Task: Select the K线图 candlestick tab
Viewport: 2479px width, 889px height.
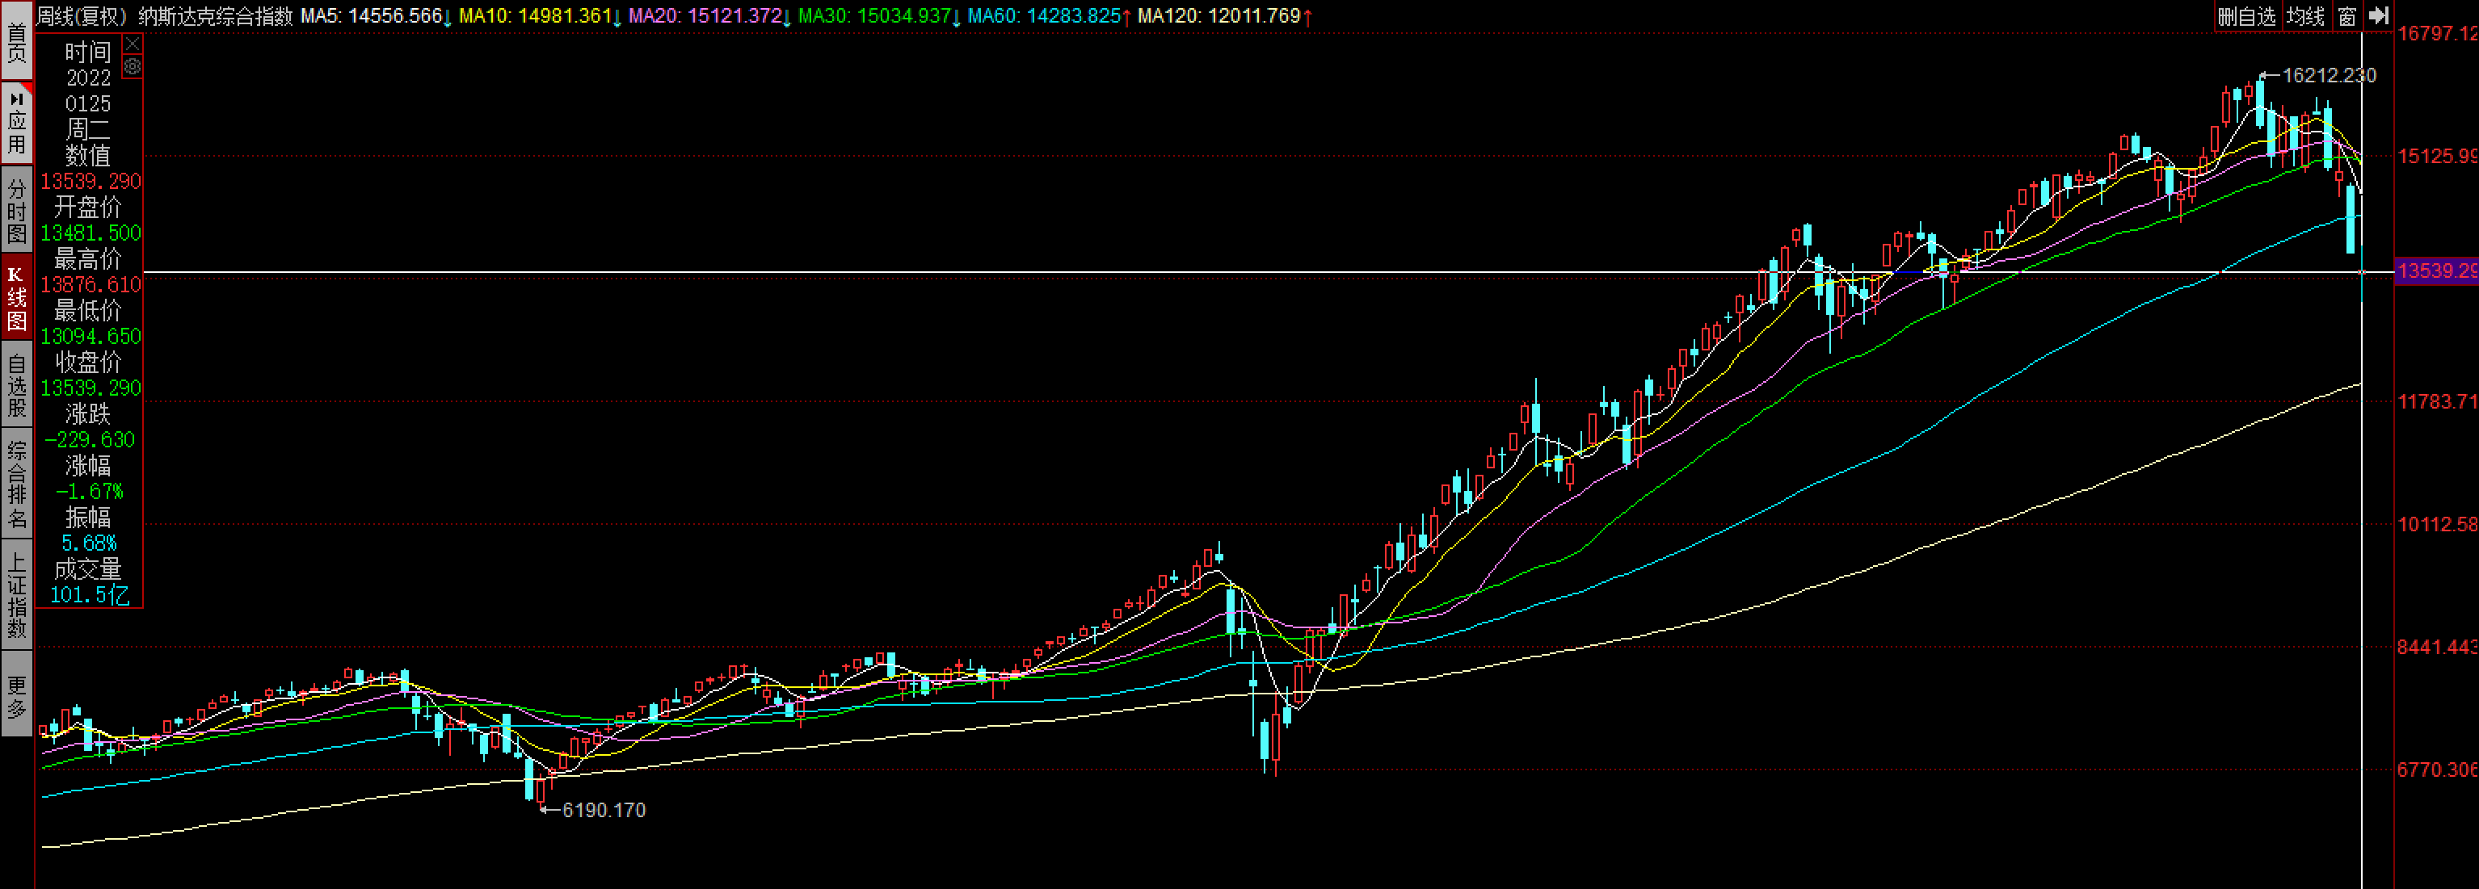Action: click(x=16, y=297)
